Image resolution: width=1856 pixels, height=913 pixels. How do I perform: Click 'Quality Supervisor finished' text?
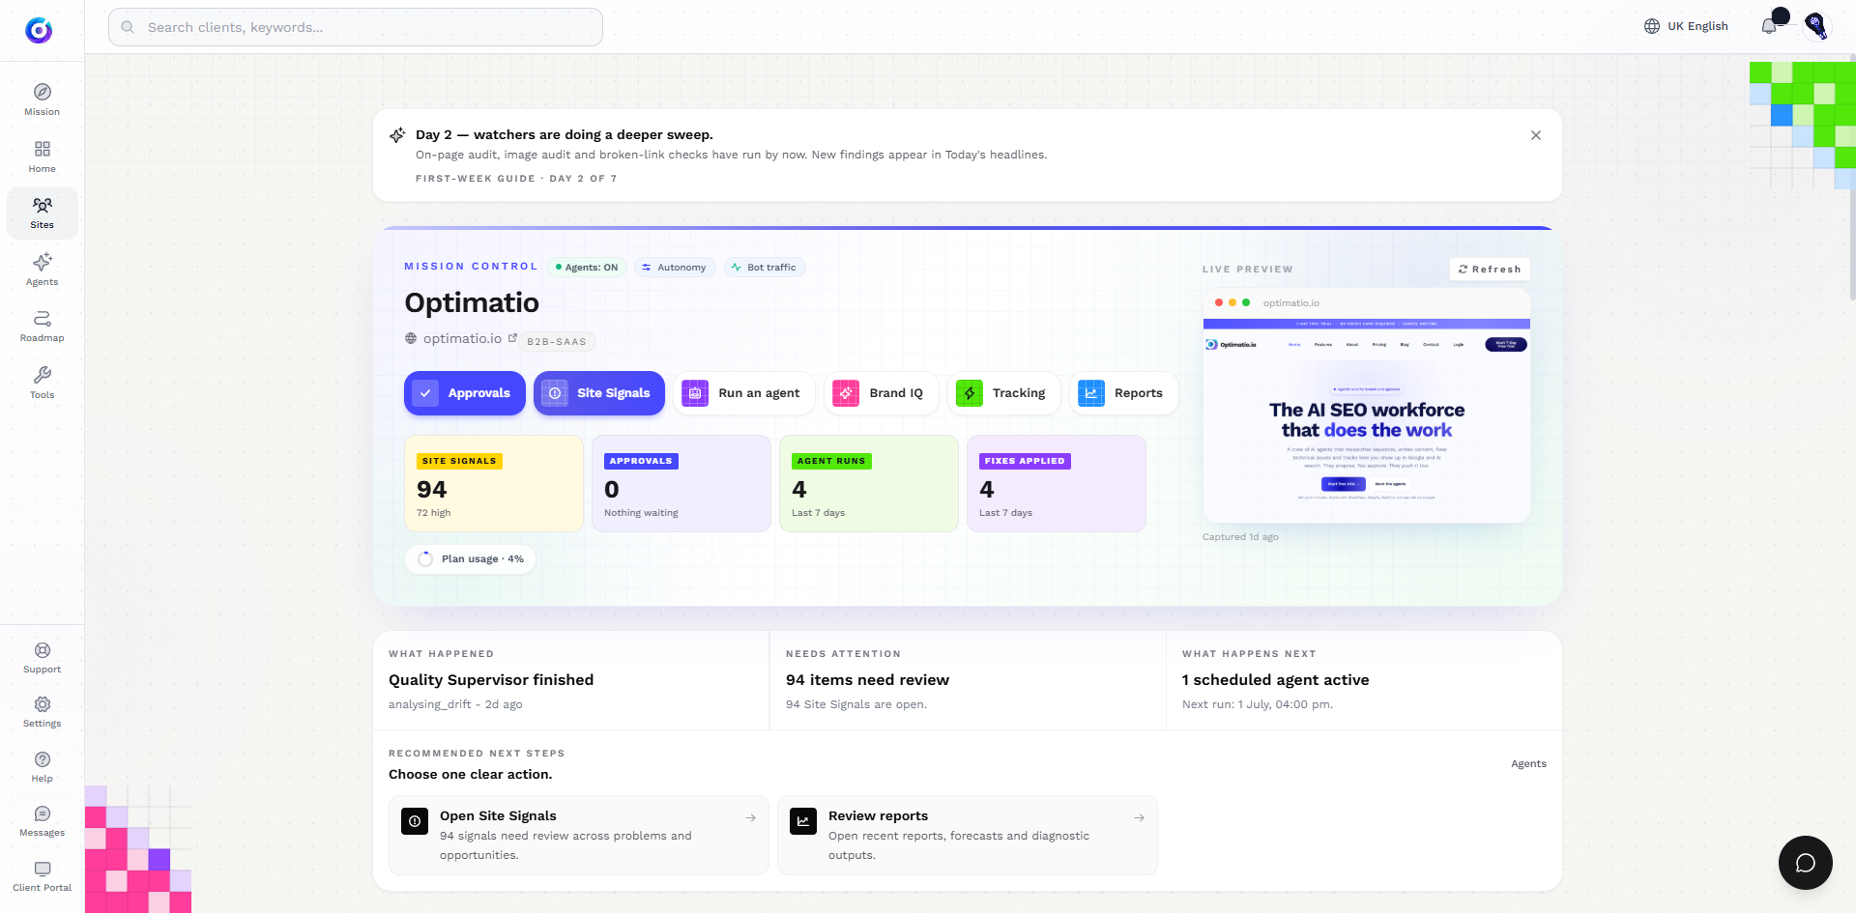(x=491, y=680)
